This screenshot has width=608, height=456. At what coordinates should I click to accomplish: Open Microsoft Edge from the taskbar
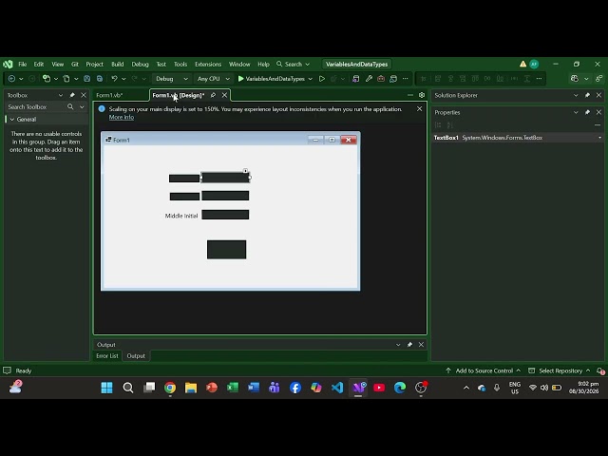point(400,388)
